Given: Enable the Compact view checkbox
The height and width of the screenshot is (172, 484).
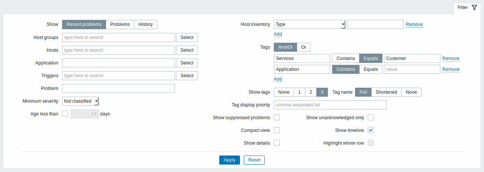Looking at the screenshot, I should [x=277, y=130].
